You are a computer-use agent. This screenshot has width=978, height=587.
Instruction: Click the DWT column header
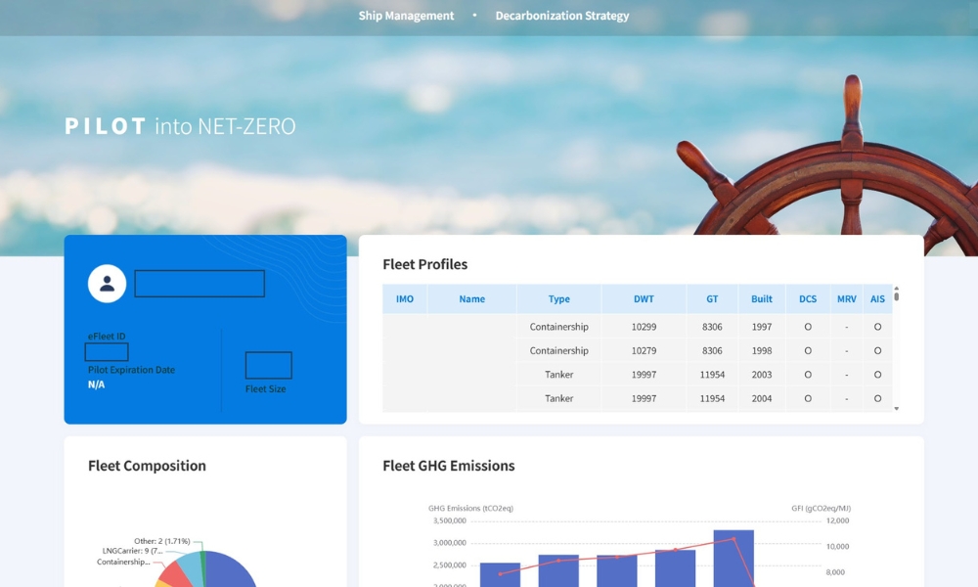644,299
